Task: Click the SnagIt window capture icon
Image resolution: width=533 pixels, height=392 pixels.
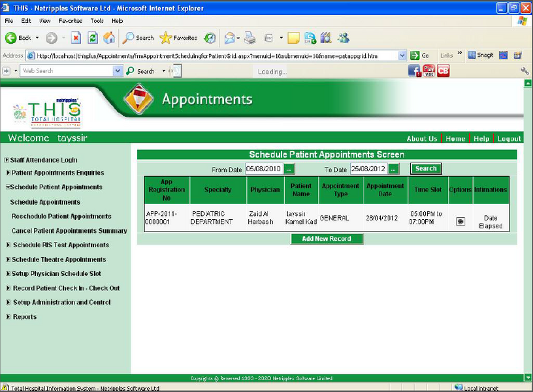Action: pos(503,55)
